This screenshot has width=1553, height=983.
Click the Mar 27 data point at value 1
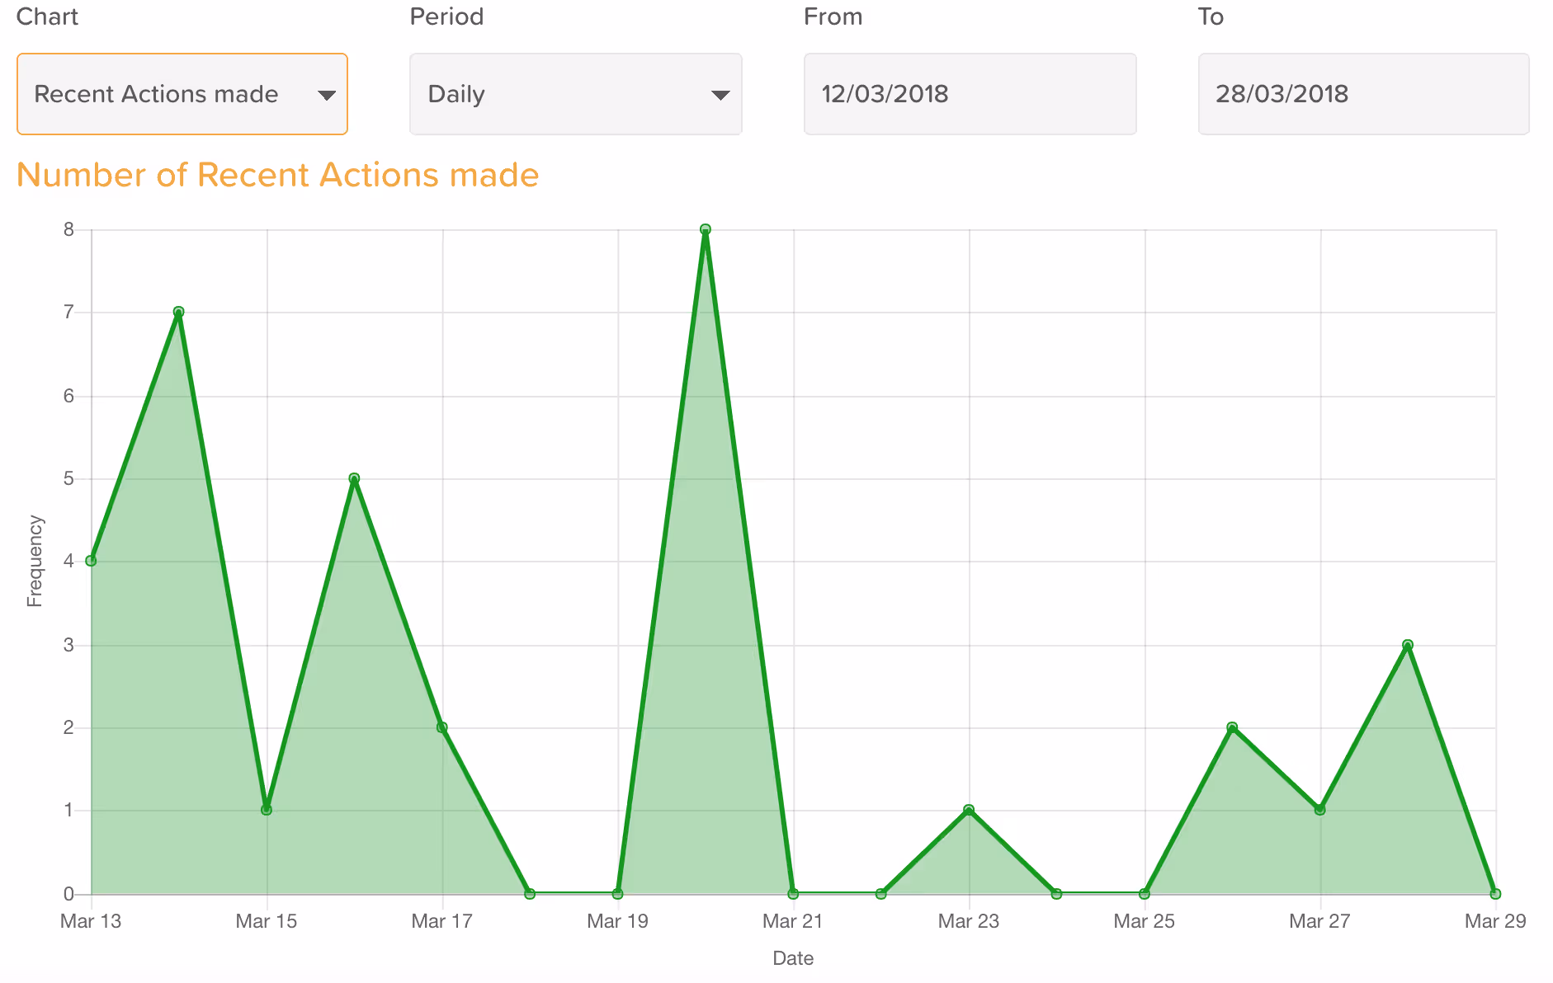coord(1320,810)
